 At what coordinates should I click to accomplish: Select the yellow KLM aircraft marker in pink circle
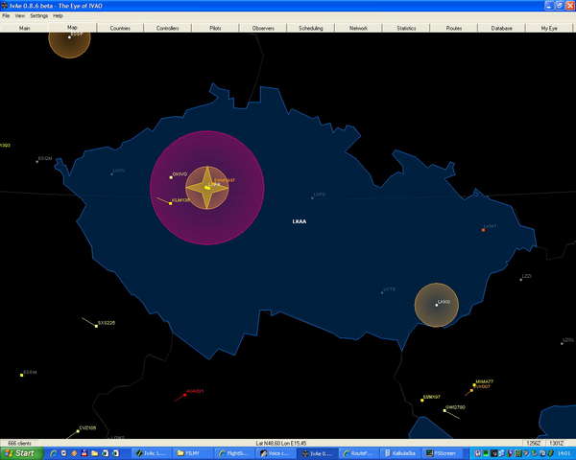coord(171,203)
